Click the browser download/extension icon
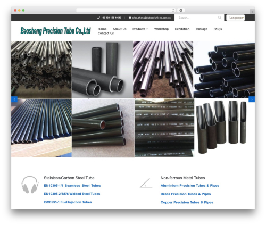 click(181, 11)
